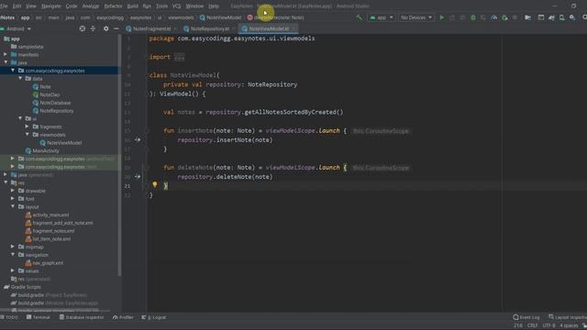This screenshot has width=587, height=330.
Task: Expand the mipmap folder arrow
Action: (x=13, y=247)
